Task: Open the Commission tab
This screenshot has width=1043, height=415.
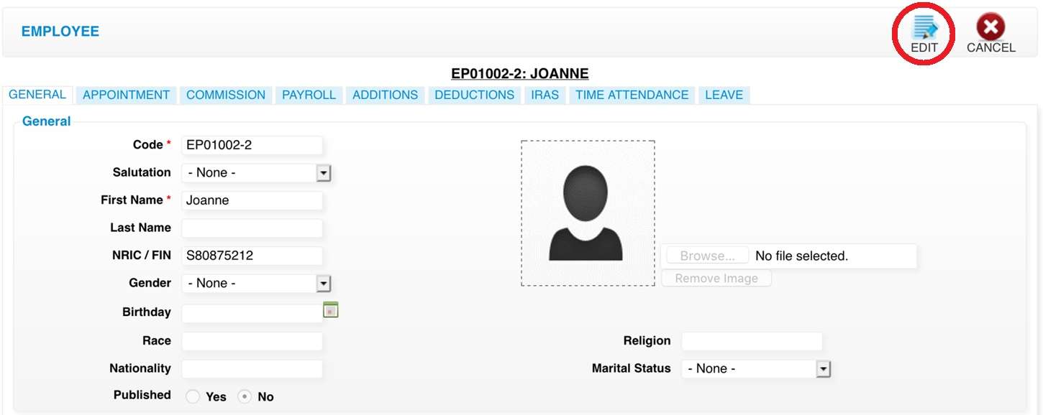Action: pos(226,95)
